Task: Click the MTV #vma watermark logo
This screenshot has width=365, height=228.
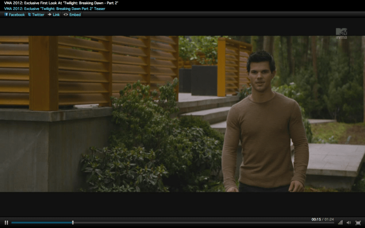Action: click(x=341, y=33)
